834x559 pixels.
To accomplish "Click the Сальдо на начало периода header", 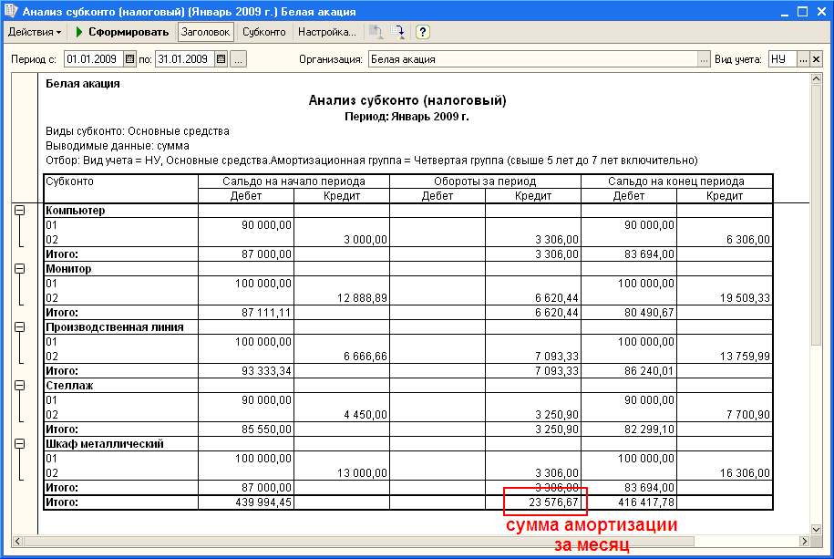I will 293,181.
